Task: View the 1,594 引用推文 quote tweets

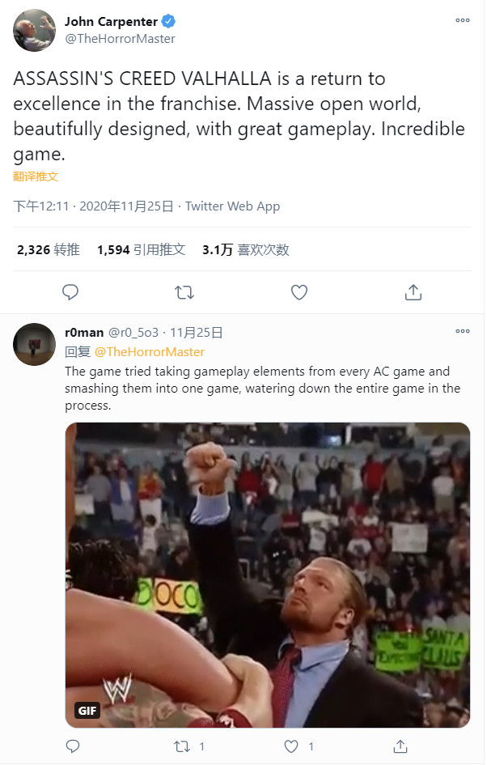Action: click(141, 250)
